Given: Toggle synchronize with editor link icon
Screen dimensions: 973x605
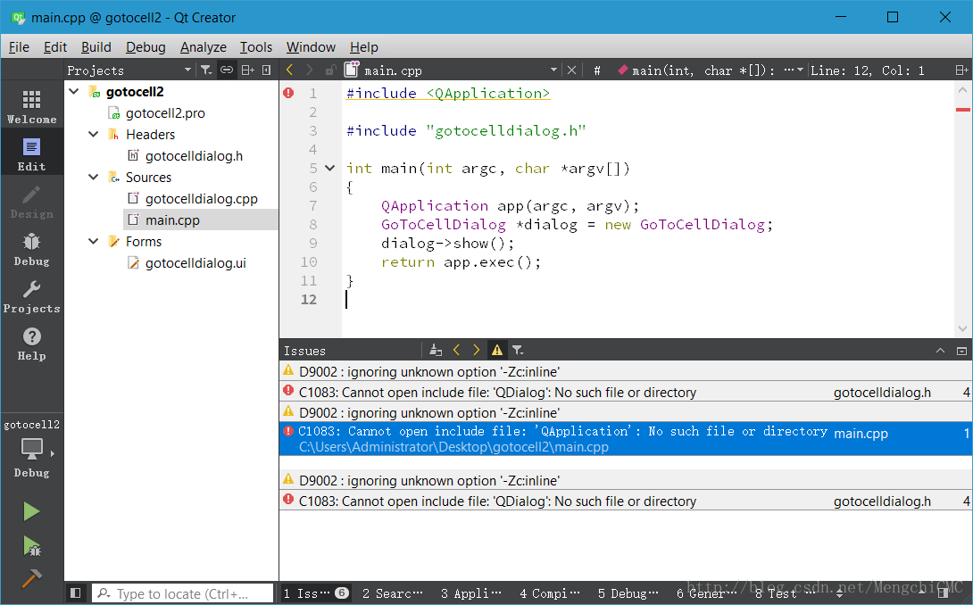Looking at the screenshot, I should 227,70.
